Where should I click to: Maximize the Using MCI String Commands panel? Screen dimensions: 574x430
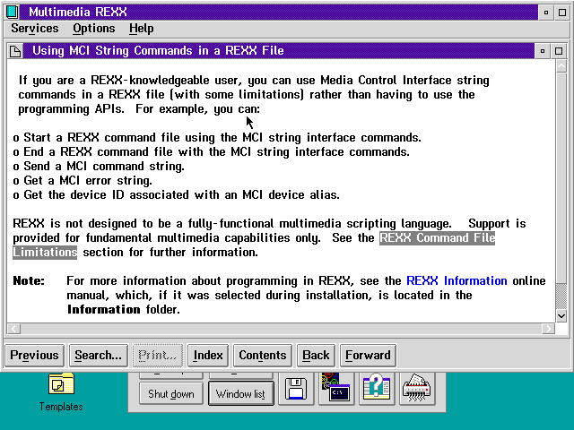(x=559, y=51)
